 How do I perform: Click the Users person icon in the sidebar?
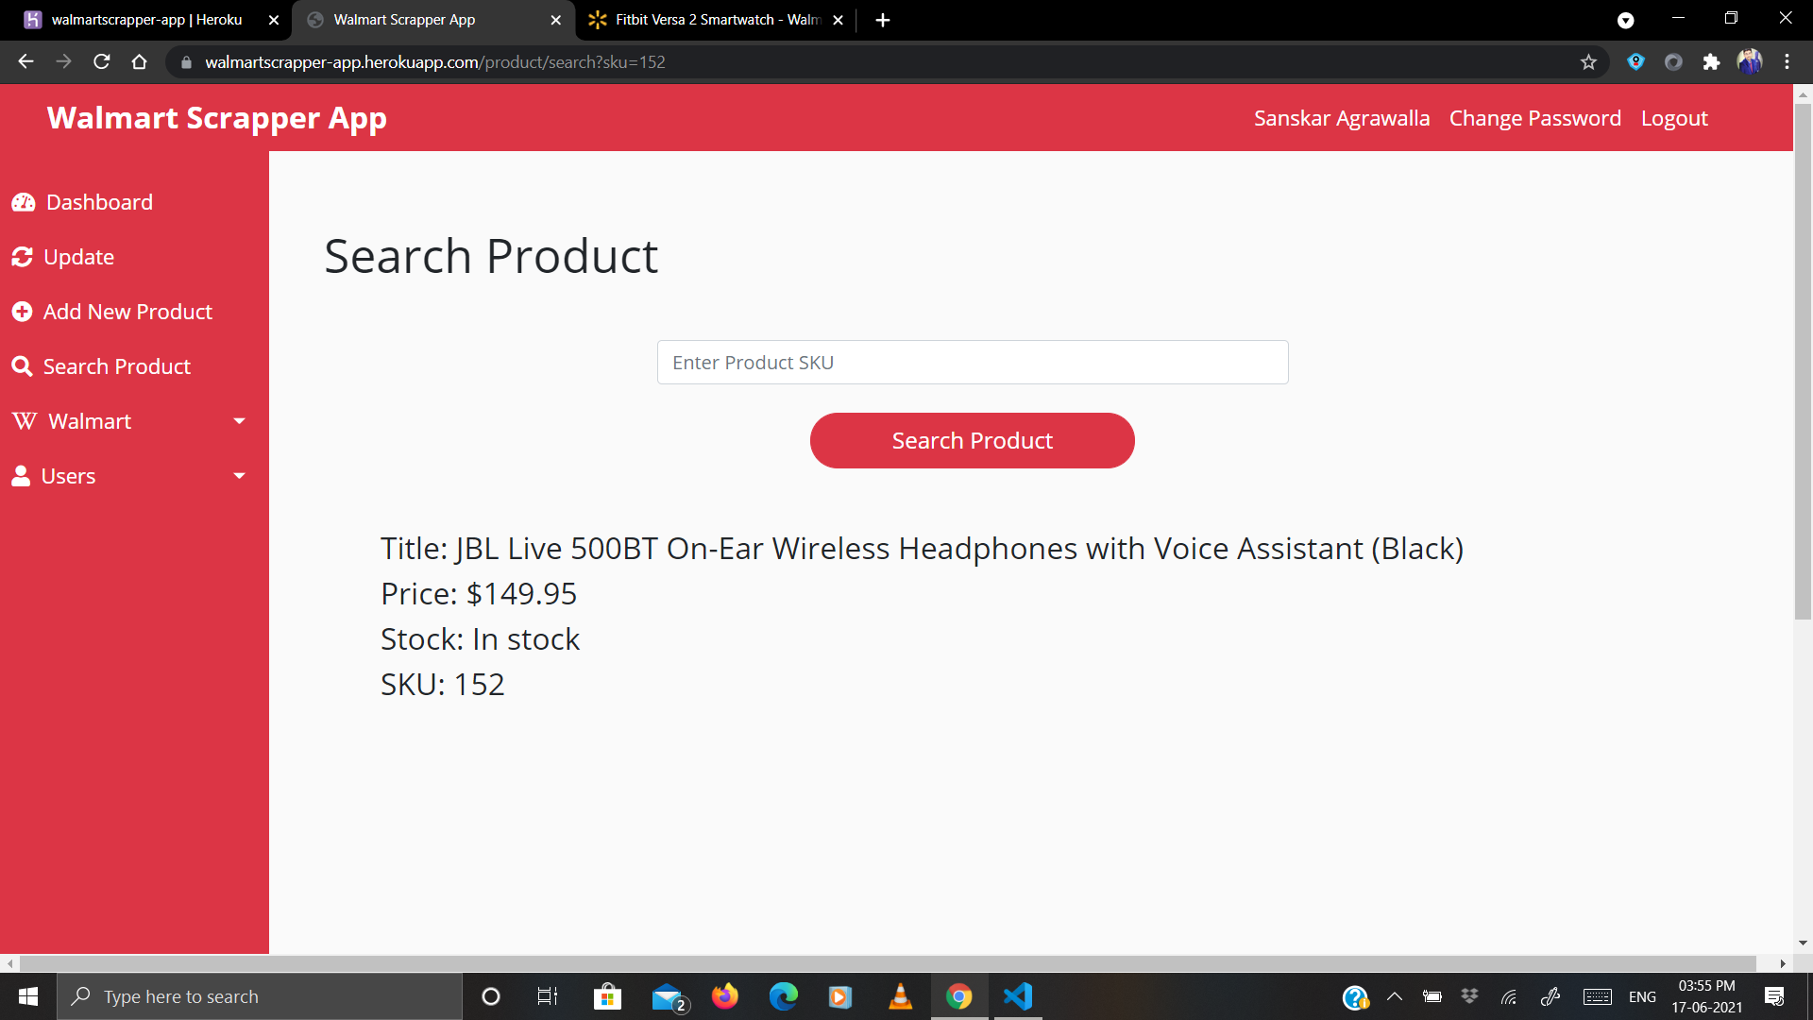click(x=21, y=476)
